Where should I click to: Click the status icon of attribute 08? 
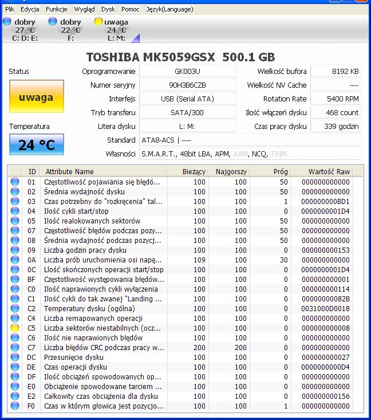[15, 240]
